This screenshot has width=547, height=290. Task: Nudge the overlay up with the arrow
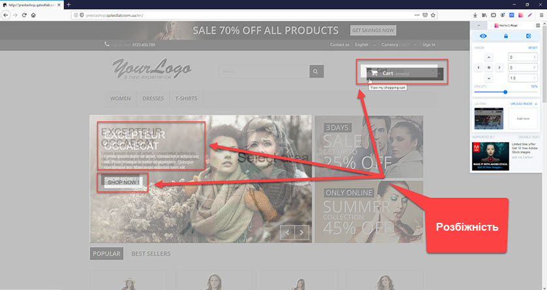coord(489,57)
